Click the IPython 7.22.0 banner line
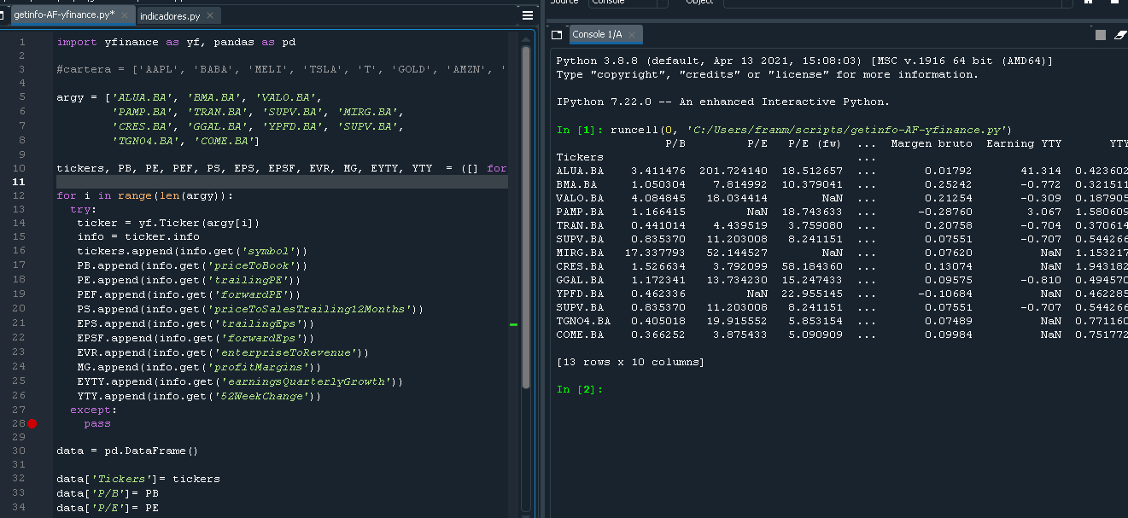This screenshot has width=1128, height=518. (722, 102)
